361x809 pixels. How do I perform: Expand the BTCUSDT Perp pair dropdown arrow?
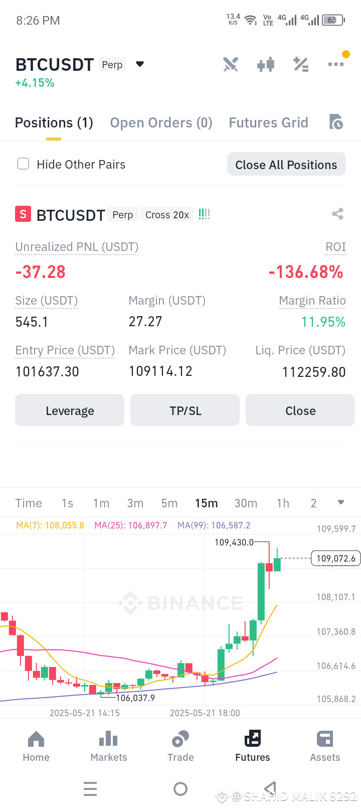point(140,64)
